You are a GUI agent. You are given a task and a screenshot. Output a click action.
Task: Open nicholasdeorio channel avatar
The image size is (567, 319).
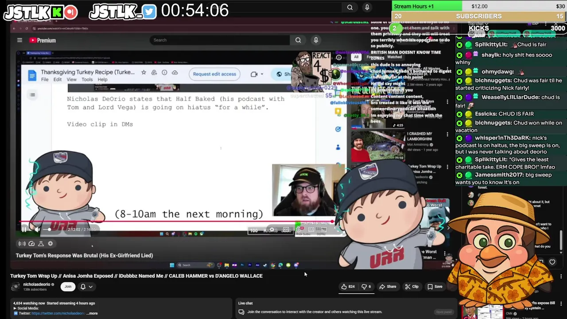point(16,287)
